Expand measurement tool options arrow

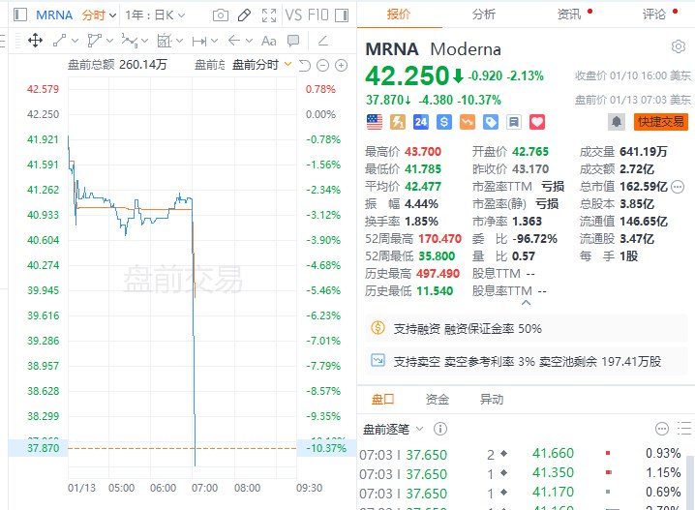point(179,41)
